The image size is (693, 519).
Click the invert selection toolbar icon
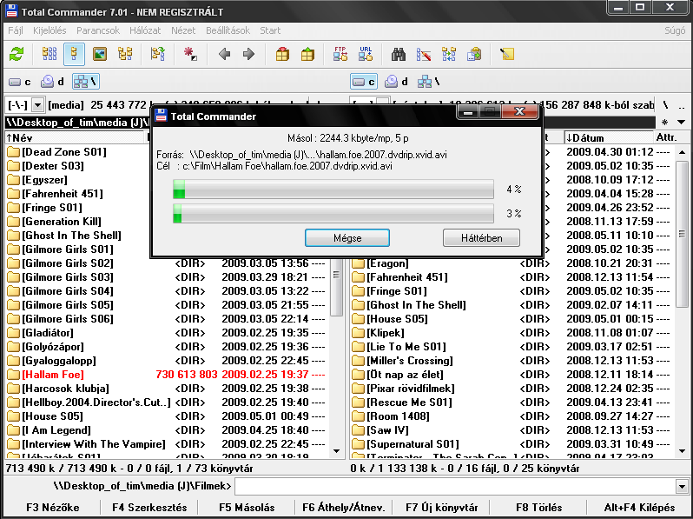190,55
